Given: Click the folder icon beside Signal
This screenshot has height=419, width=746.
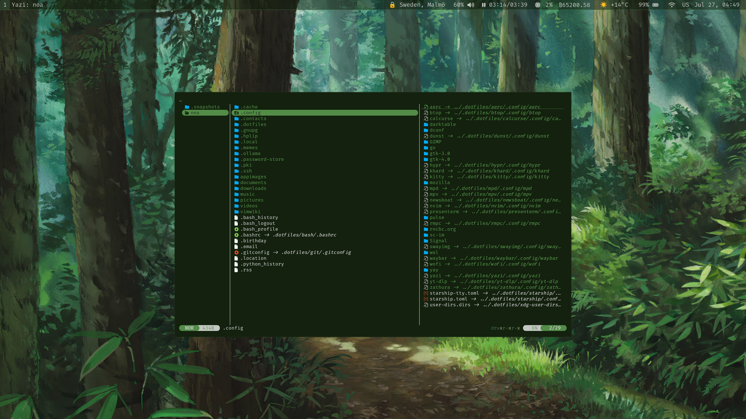Looking at the screenshot, I should point(426,241).
